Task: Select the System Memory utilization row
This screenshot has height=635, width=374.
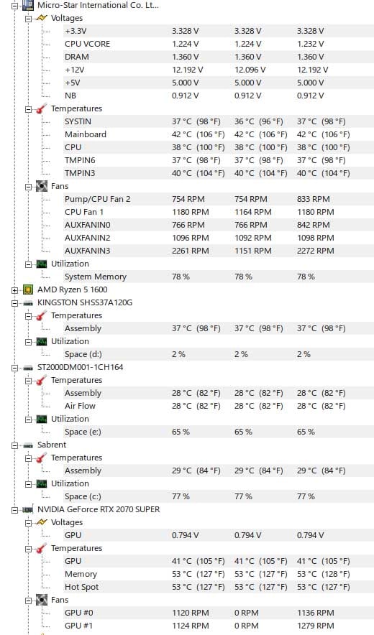Action: pos(219,277)
